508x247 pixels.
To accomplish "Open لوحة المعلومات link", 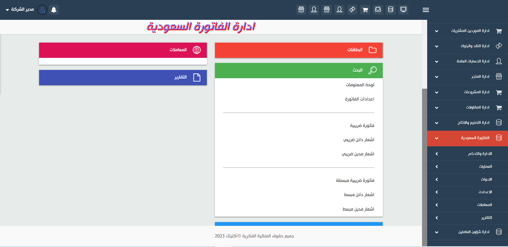I will [360, 85].
